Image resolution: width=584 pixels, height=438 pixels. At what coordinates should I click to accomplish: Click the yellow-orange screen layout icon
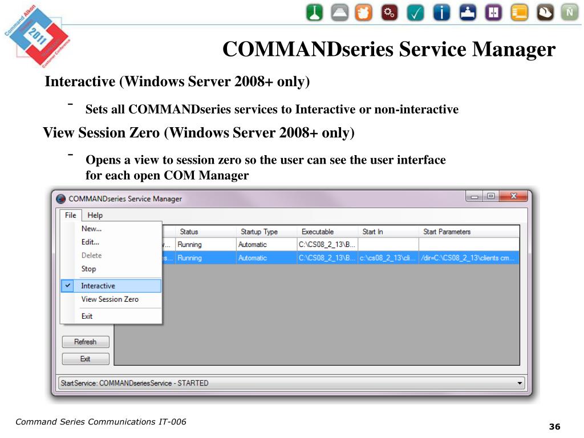(519, 13)
